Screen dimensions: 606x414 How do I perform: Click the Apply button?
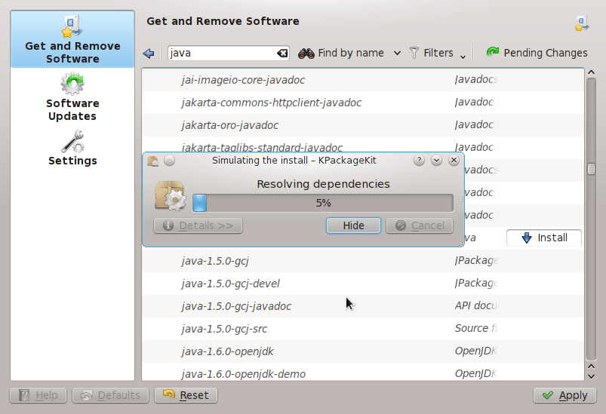click(564, 395)
